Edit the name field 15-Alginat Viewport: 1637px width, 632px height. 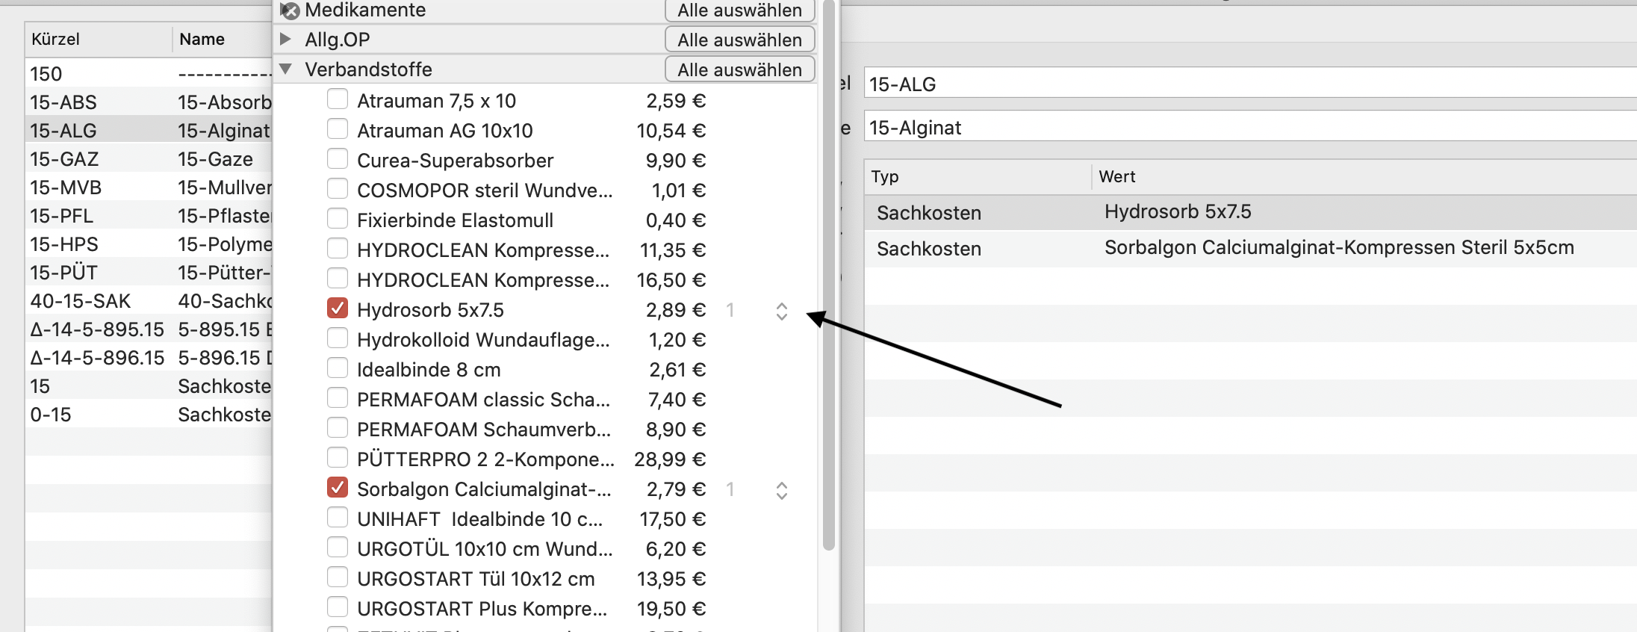point(1251,127)
